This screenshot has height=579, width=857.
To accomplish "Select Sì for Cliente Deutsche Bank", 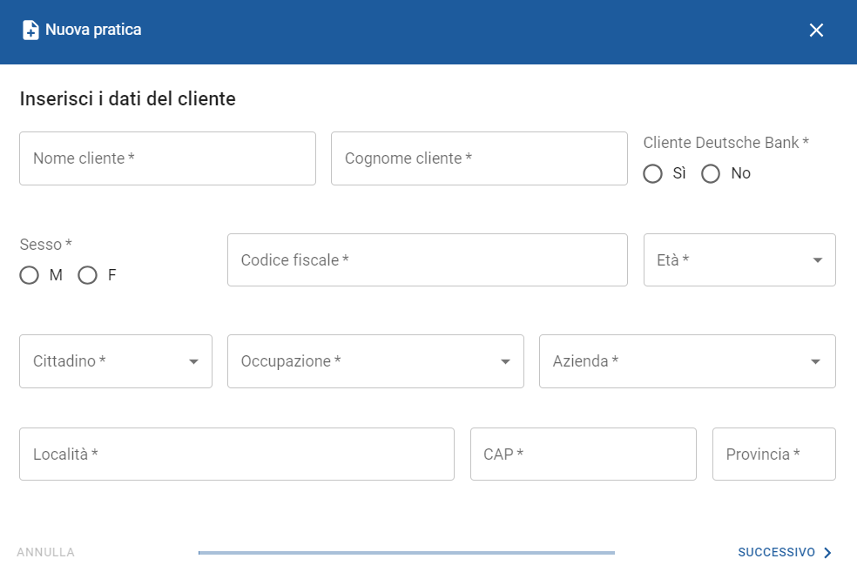I will pyautogui.click(x=653, y=174).
